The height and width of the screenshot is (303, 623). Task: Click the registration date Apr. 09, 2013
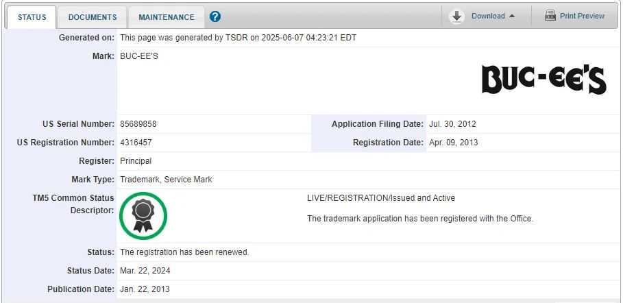[453, 143]
